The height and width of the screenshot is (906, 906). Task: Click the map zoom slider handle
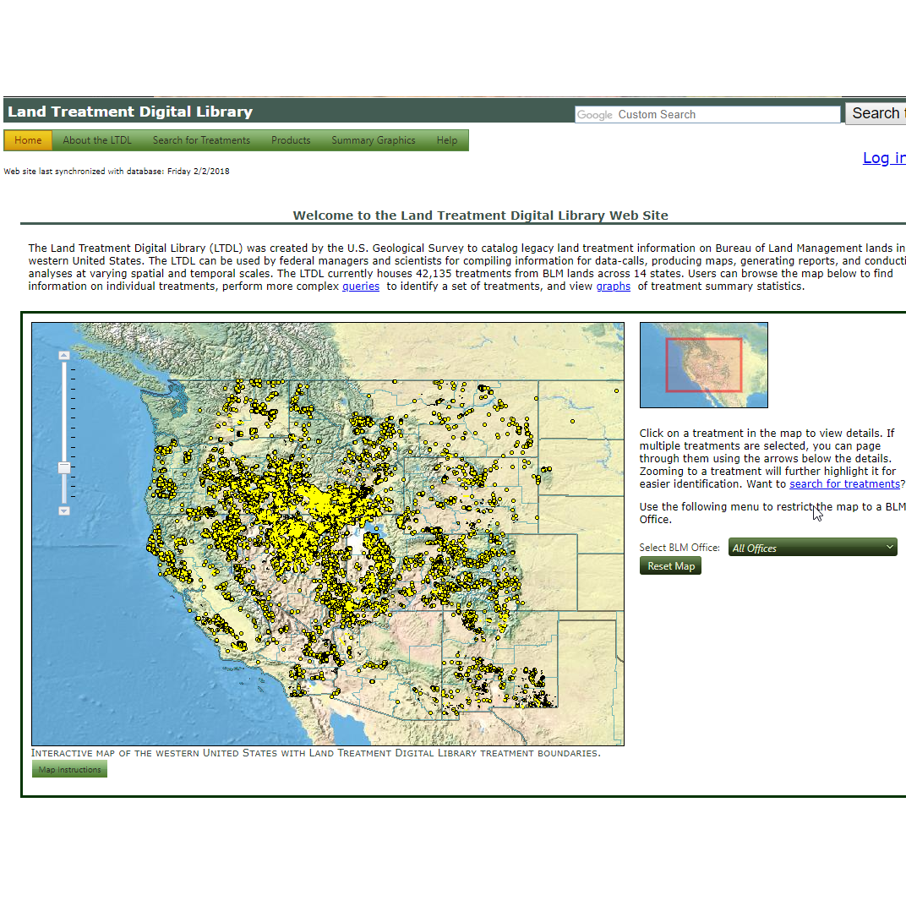tap(63, 467)
